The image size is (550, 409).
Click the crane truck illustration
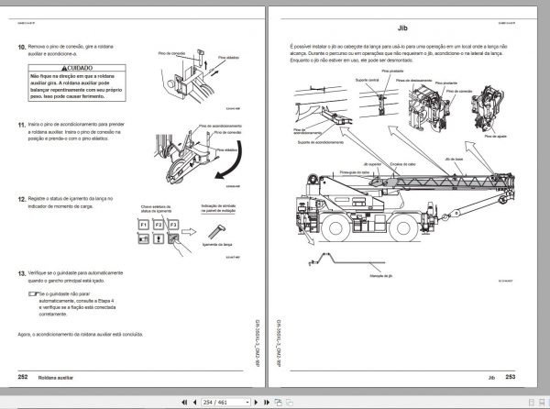(407, 207)
